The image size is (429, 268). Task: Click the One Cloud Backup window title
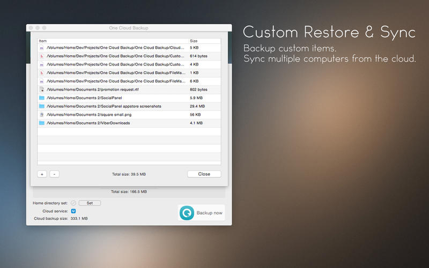pos(129,28)
